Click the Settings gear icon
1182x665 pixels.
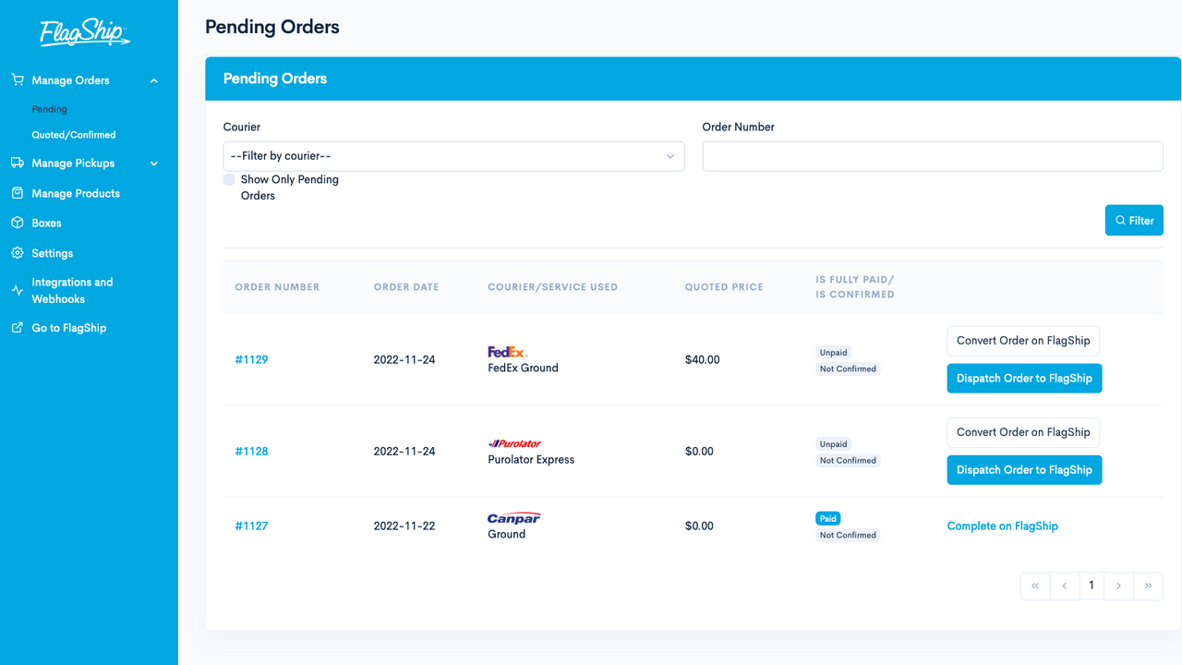17,253
